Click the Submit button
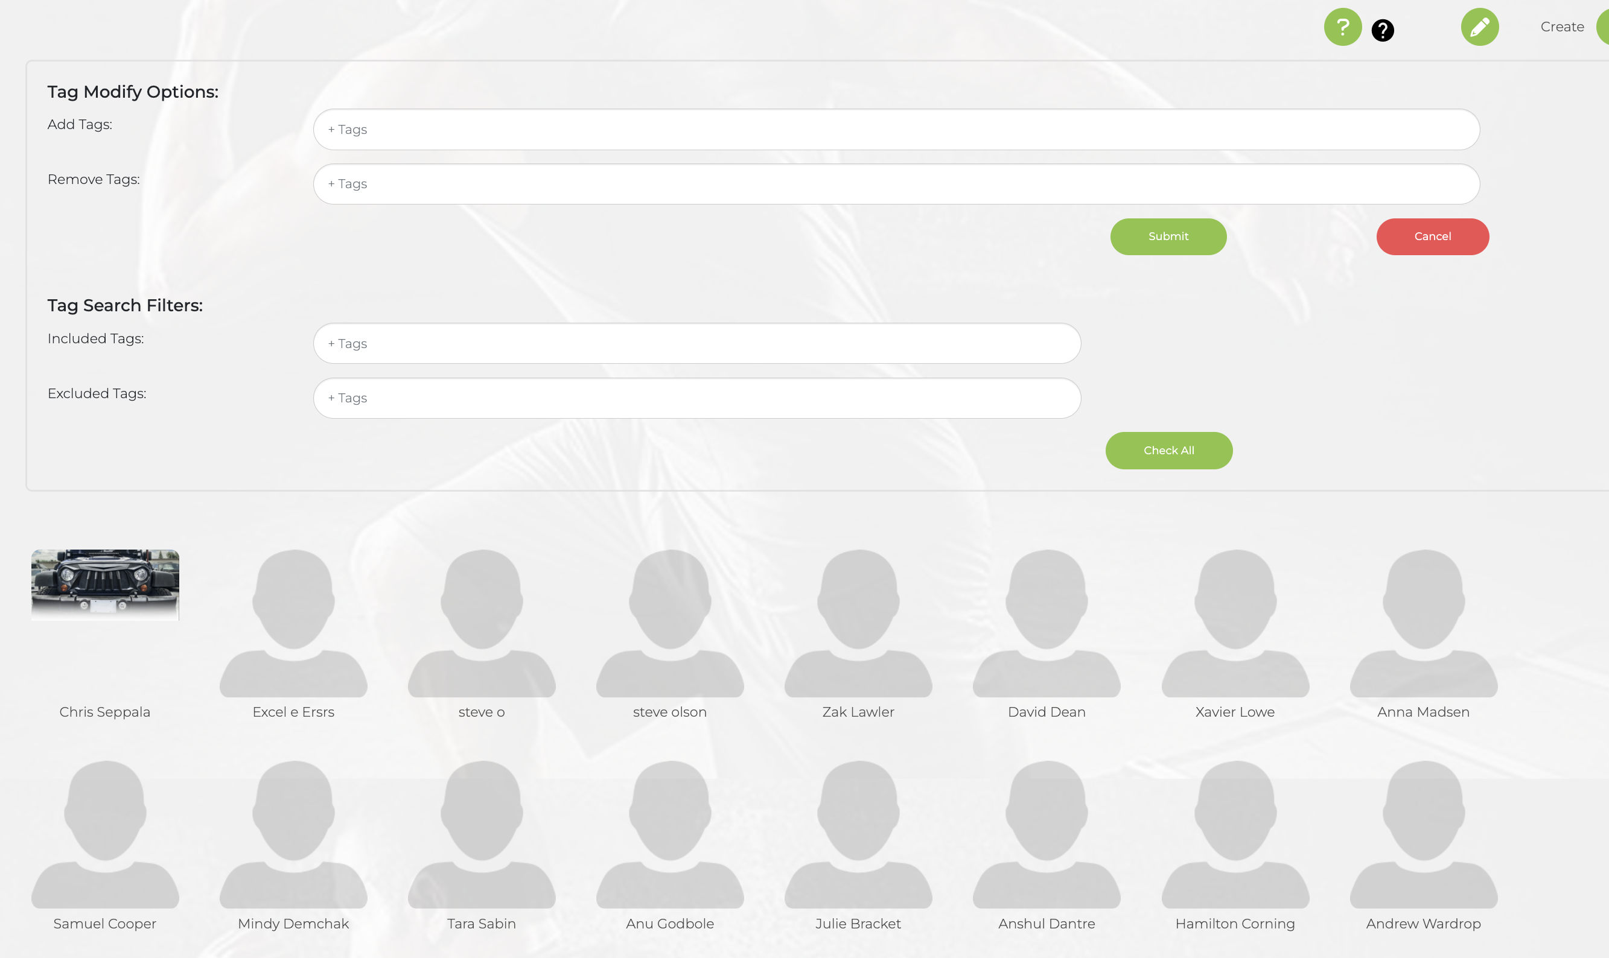 (1168, 236)
